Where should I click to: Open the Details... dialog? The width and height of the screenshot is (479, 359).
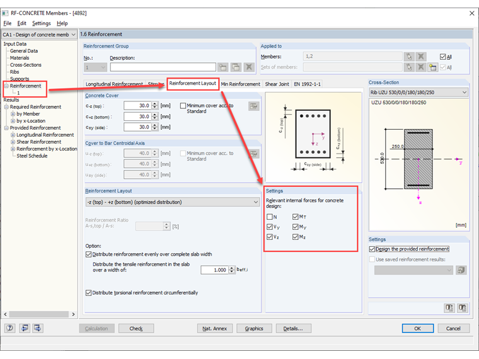tap(293, 329)
